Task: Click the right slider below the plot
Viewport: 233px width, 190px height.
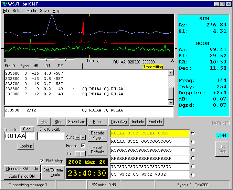Action: 66,59
